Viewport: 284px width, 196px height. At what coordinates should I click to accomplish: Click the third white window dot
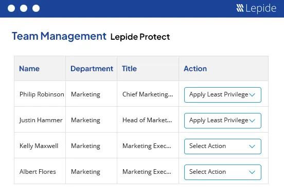tap(36, 8)
